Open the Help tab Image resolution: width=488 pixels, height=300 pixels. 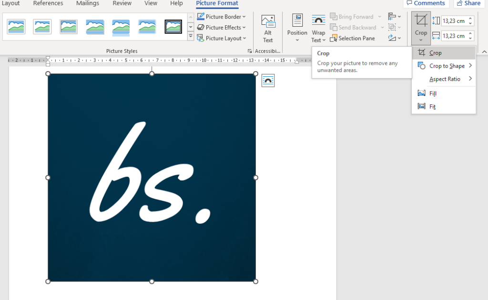coord(176,3)
